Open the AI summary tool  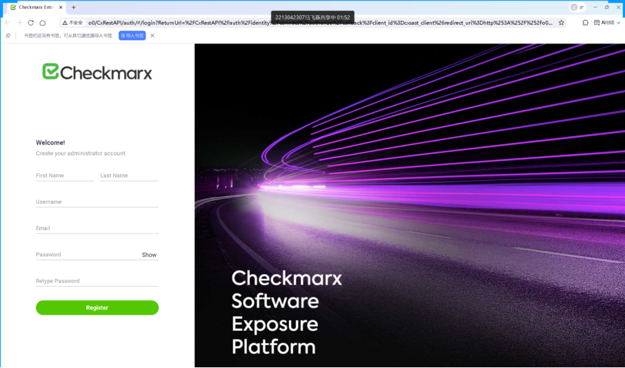click(x=604, y=23)
